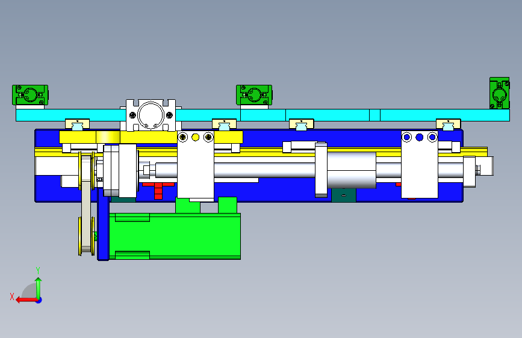
Task: Select the right green motor foot block
Action: click(228, 205)
